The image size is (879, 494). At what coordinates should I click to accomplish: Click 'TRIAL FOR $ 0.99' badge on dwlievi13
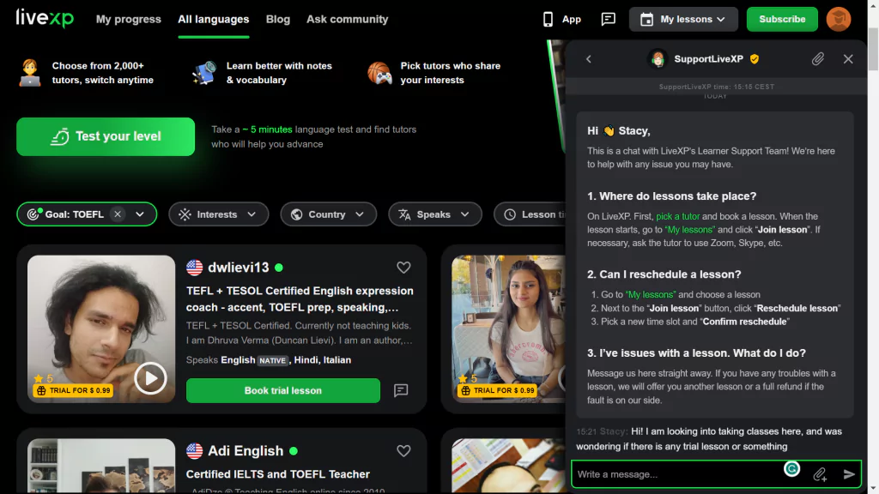tap(74, 390)
